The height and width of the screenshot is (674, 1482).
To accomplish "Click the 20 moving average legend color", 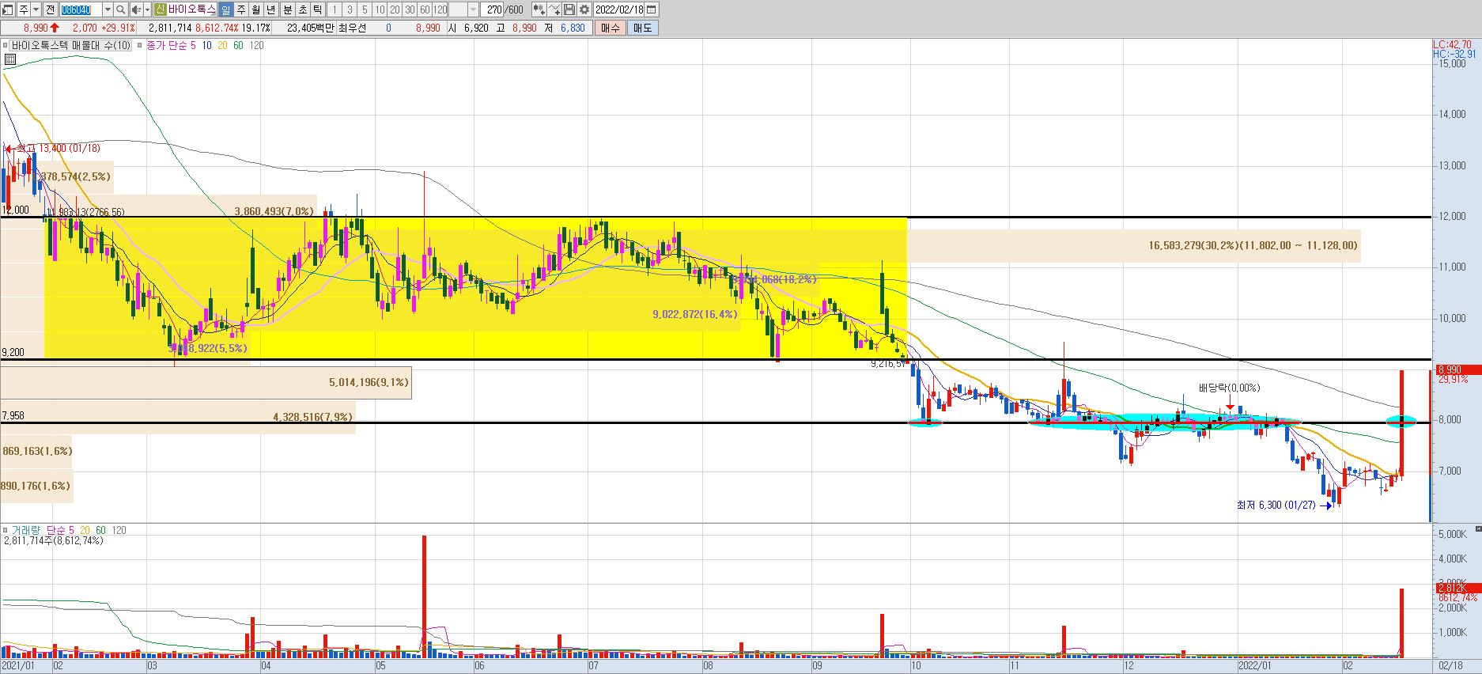I will pyautogui.click(x=222, y=46).
